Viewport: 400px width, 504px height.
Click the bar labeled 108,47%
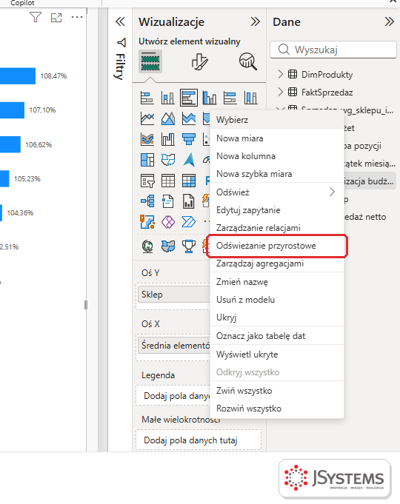pyautogui.click(x=18, y=75)
